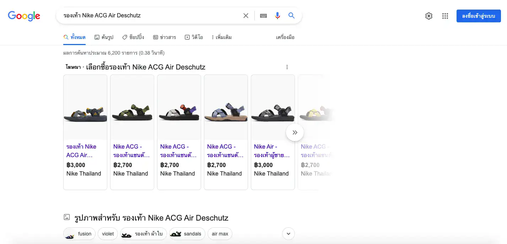Switch to the ช็อปปิ้ง (Shopping) tab

pos(133,37)
